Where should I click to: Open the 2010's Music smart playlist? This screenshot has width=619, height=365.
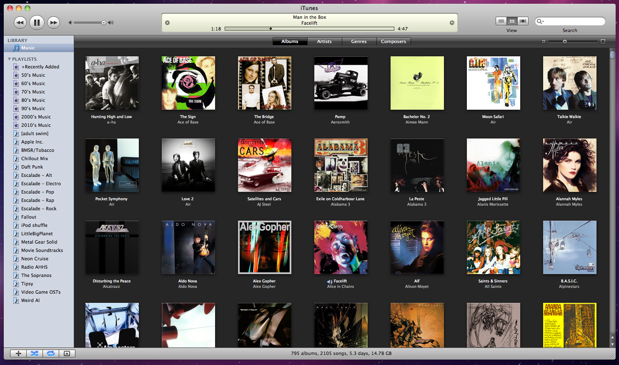click(x=39, y=125)
